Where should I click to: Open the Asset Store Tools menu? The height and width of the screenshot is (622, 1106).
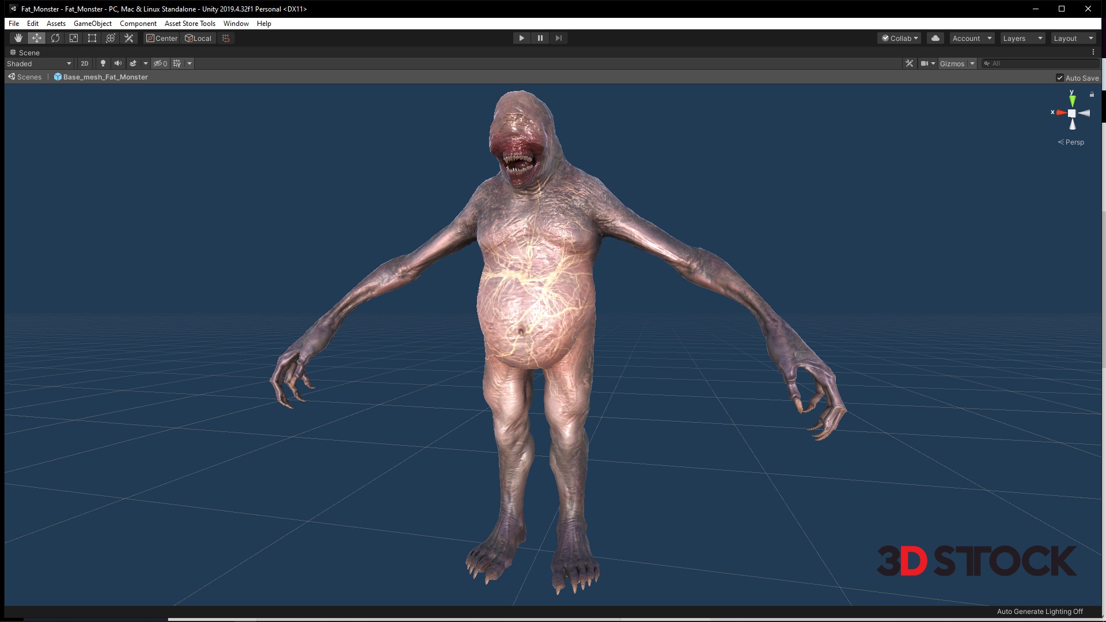point(190,24)
